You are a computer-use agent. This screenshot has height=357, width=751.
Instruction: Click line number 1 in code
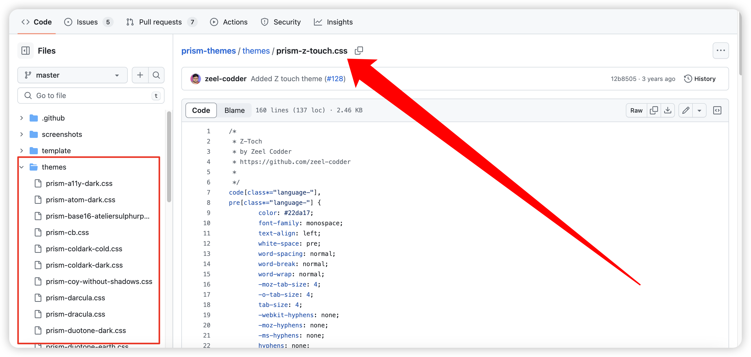point(208,131)
